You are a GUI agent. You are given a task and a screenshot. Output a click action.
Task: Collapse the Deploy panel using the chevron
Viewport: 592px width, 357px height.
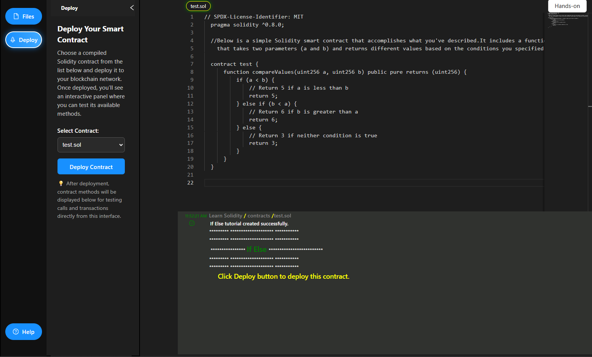click(x=132, y=8)
